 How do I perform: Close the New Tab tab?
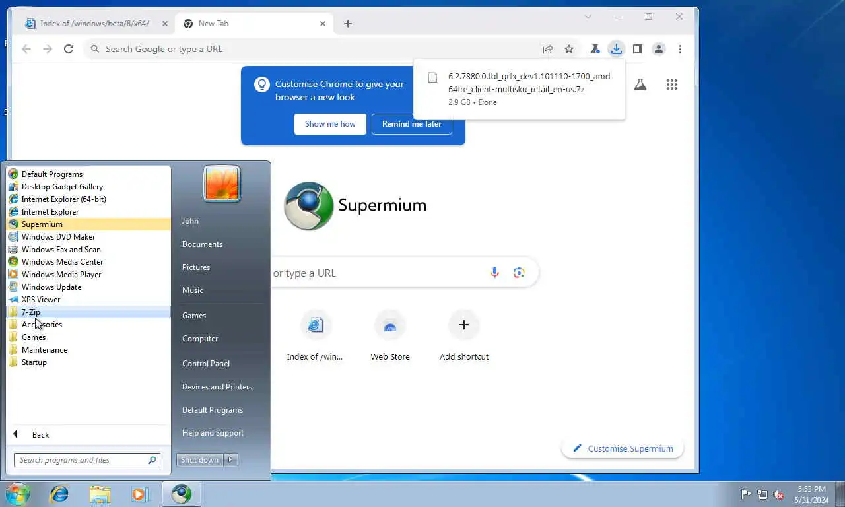click(323, 24)
